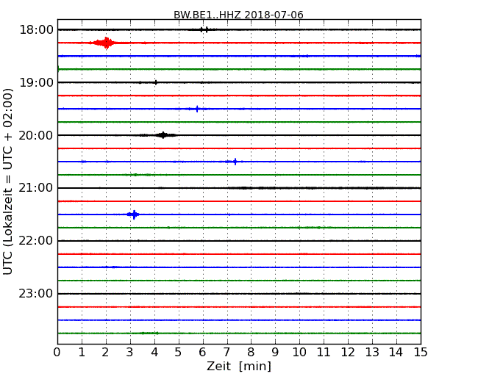Click the 20:00 time label
Image resolution: width=478 pixels, height=382 pixels.
[x=36, y=135]
